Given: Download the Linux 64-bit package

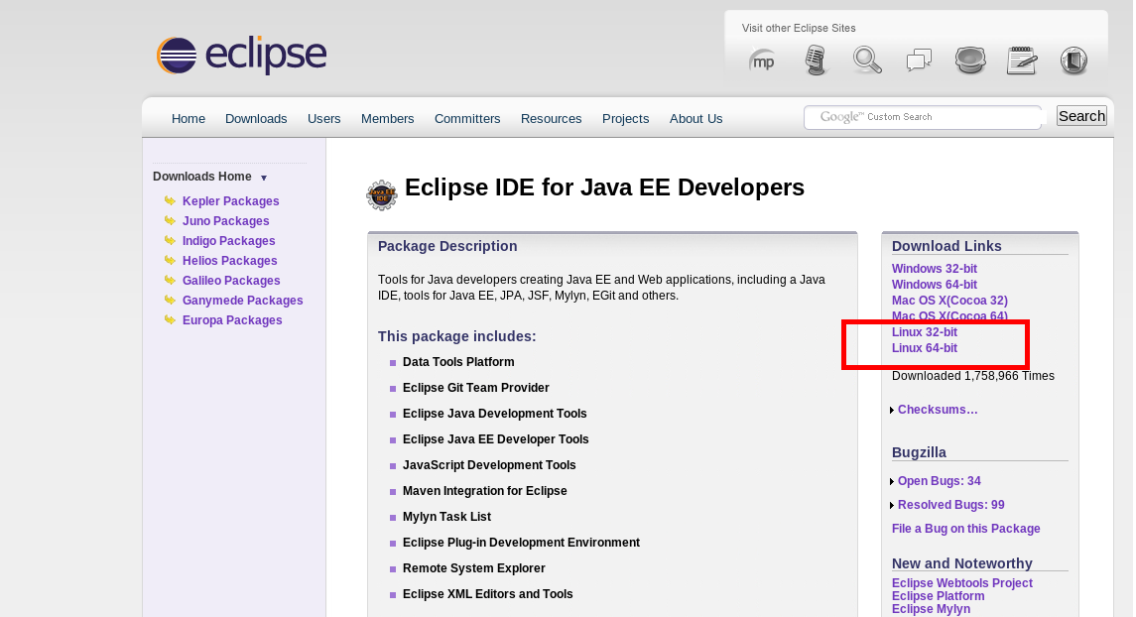Looking at the screenshot, I should click(925, 348).
